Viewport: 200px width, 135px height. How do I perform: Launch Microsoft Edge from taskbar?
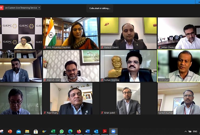(70, 131)
